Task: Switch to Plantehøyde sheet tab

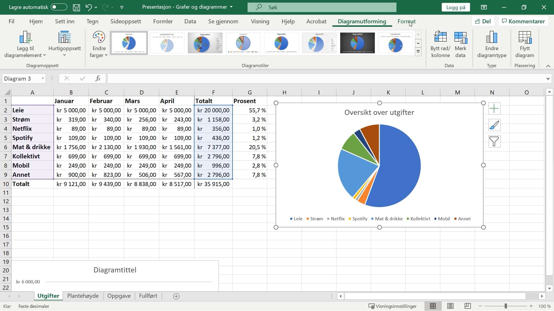Action: [x=83, y=296]
